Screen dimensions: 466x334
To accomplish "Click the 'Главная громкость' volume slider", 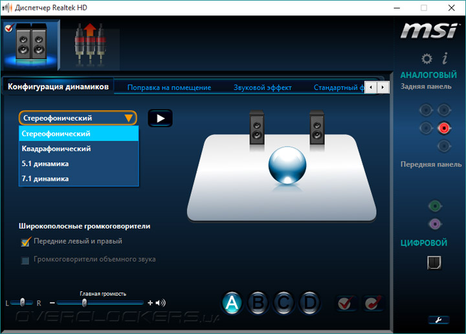I will (x=100, y=303).
